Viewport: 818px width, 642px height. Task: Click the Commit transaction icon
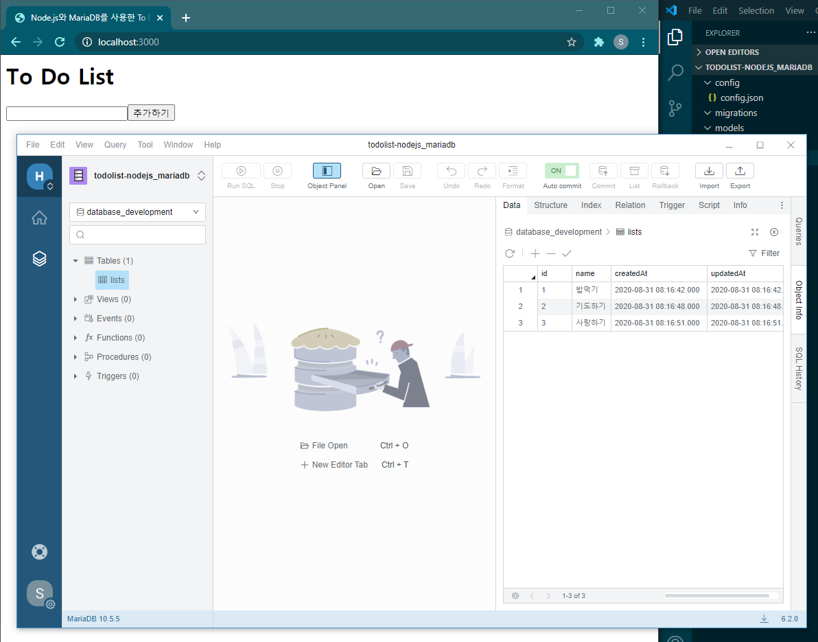603,170
